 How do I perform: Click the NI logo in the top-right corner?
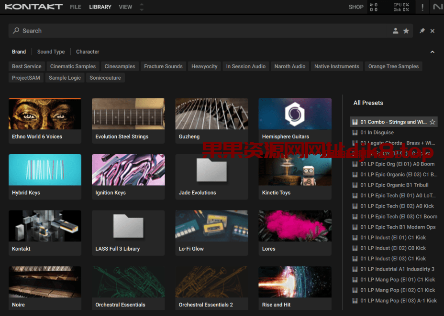[438, 7]
